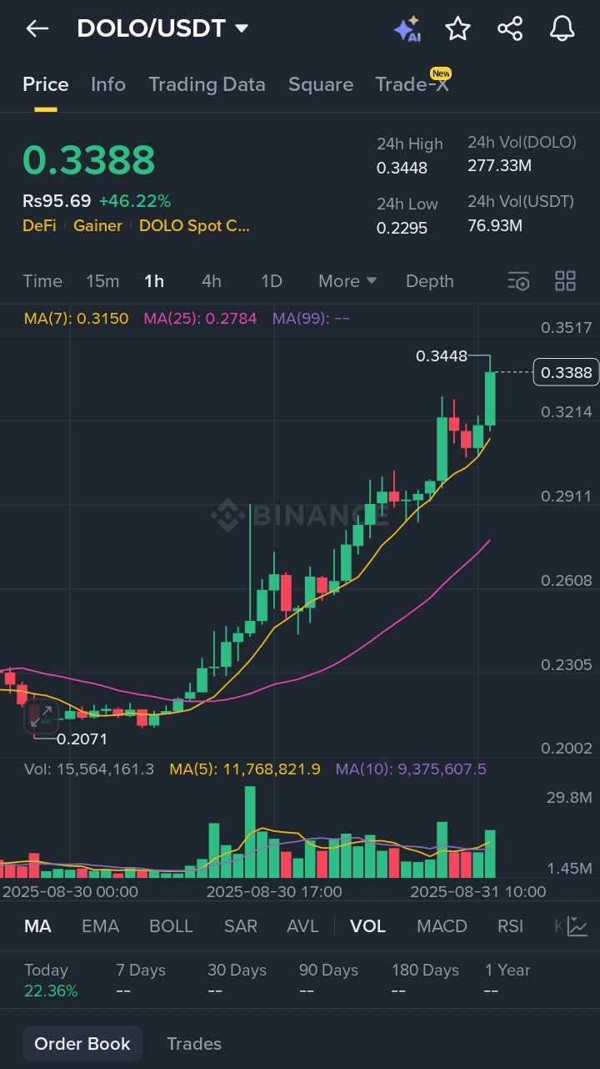Image resolution: width=600 pixels, height=1069 pixels.
Task: Select the 1D timeframe
Action: coord(272,281)
